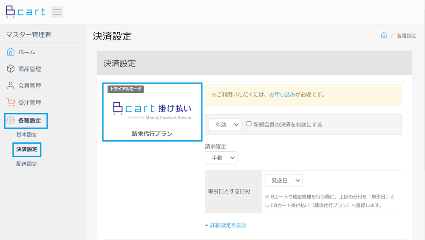Click the マスター管理者 heading
The width and height of the screenshot is (425, 240).
28,35
